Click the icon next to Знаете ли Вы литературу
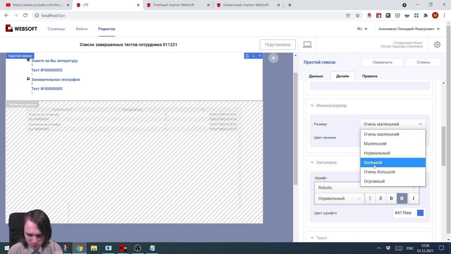 pyautogui.click(x=28, y=60)
